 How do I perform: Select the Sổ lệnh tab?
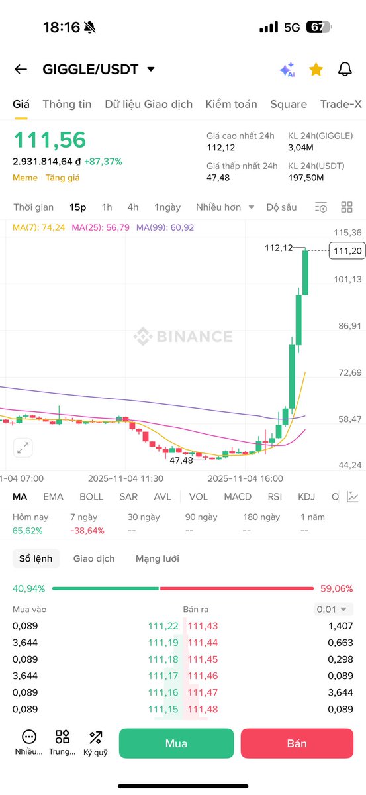coord(36,558)
